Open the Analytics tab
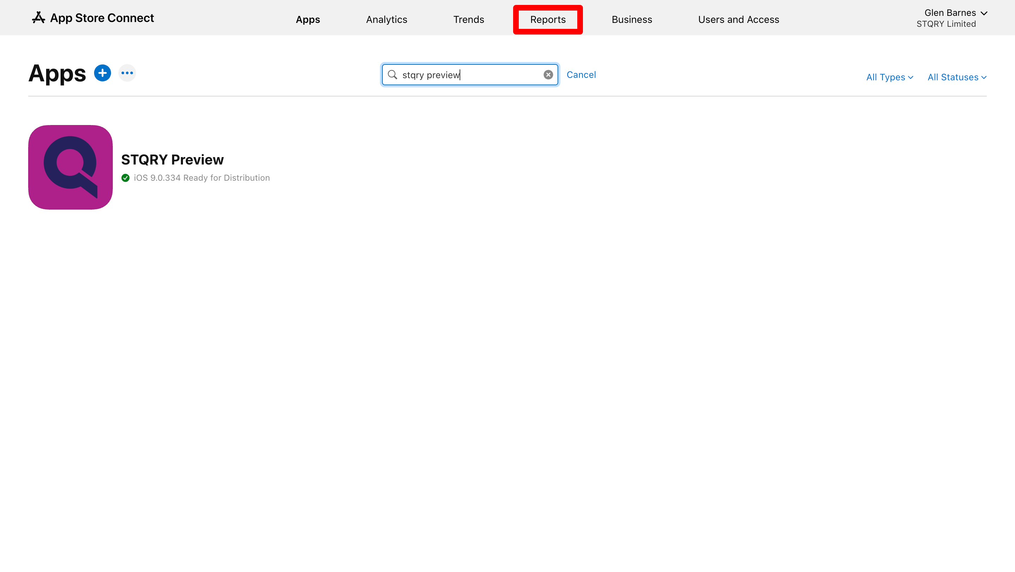Image resolution: width=1015 pixels, height=572 pixels. [386, 20]
